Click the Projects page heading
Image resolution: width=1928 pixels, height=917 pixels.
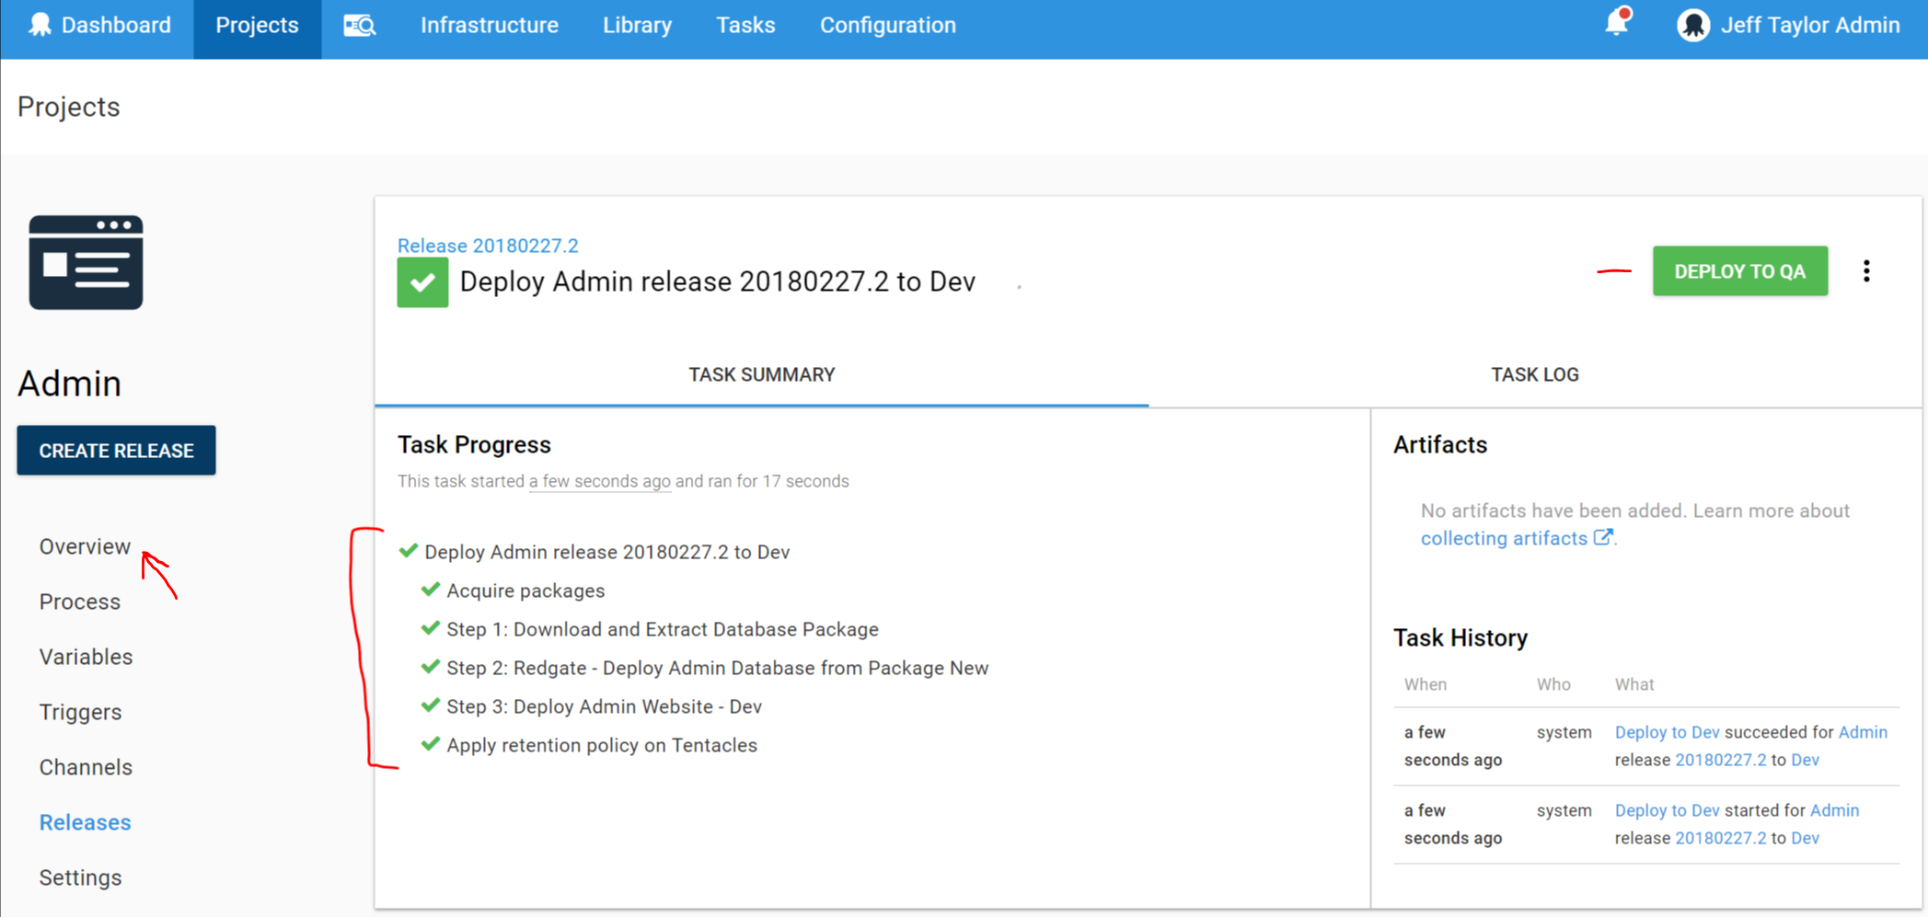click(x=69, y=107)
